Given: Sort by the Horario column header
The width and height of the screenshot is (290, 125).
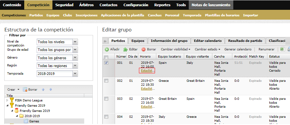Looking at the screenshot, I should (147, 56).
